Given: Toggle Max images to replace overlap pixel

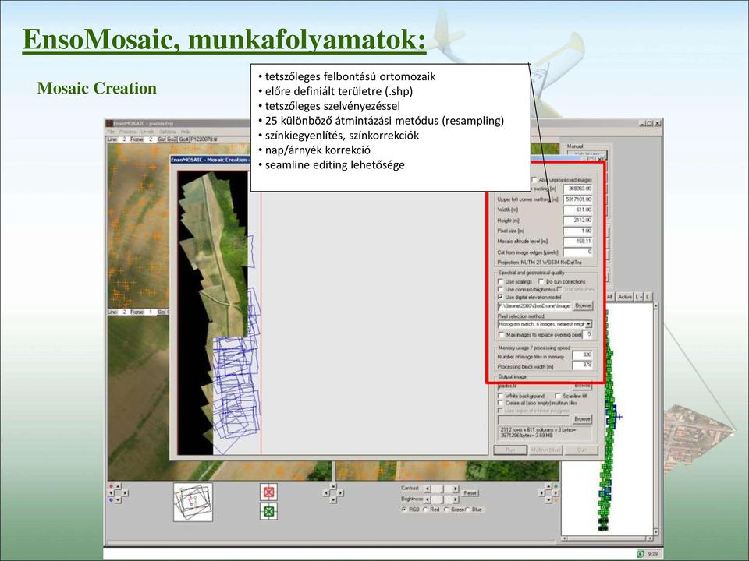Looking at the screenshot, I should [501, 335].
